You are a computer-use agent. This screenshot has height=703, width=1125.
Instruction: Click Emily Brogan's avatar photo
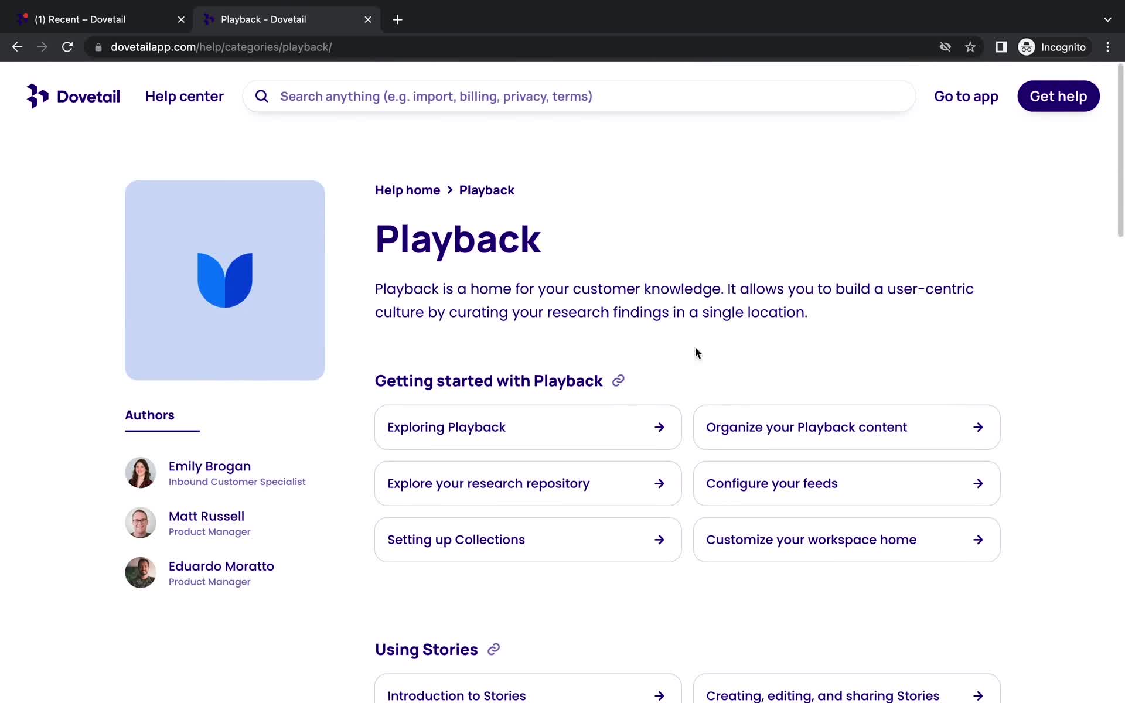[141, 472]
